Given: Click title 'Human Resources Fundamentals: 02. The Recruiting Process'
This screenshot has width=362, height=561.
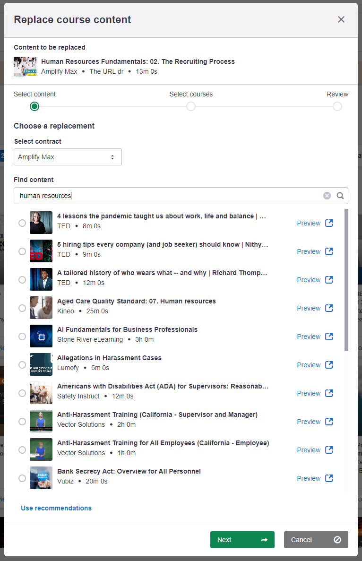Looking at the screenshot, I should [138, 61].
